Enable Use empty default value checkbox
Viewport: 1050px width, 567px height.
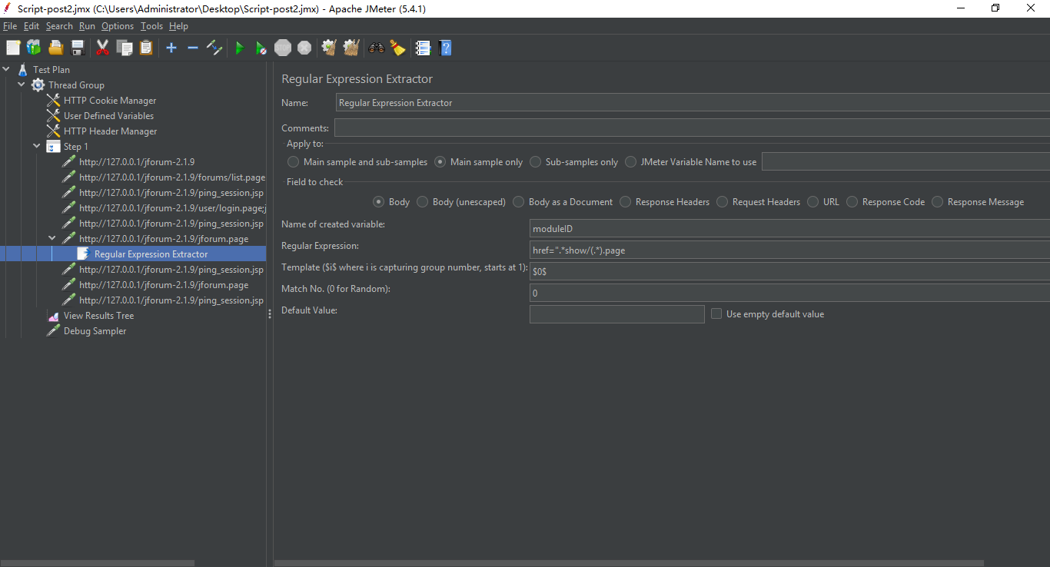716,313
